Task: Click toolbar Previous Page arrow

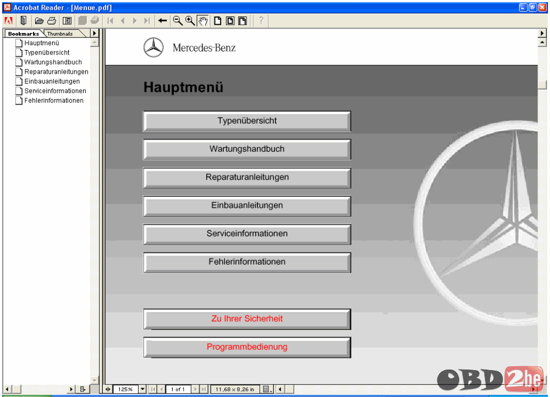Action: pos(123,21)
